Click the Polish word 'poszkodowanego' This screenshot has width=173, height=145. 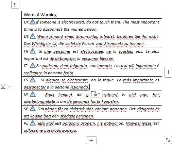60,130
